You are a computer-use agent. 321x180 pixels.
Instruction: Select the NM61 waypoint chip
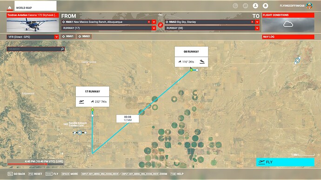(x=68, y=36)
